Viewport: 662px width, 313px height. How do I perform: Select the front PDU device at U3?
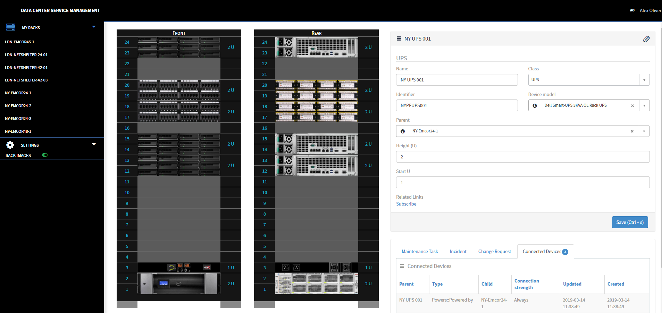(x=179, y=268)
